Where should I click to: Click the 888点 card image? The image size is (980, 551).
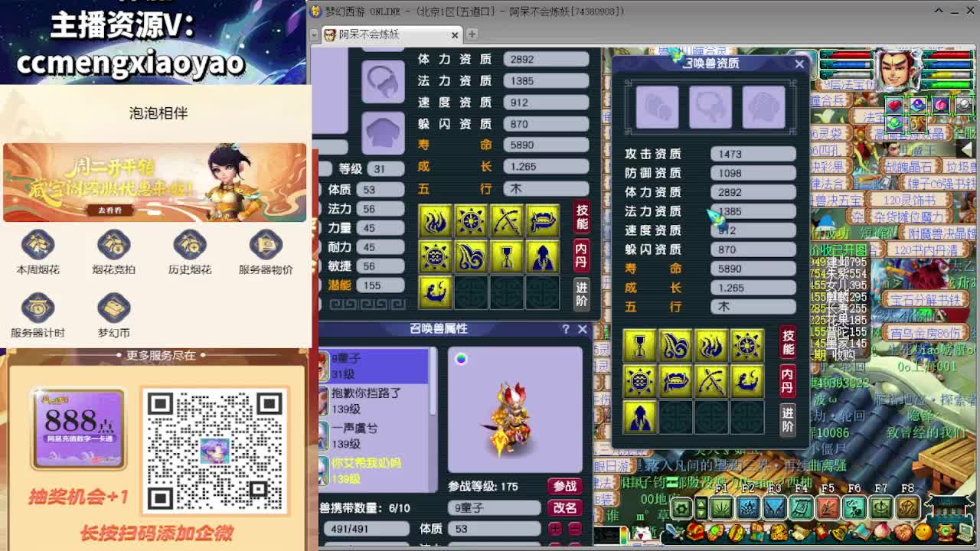[78, 429]
